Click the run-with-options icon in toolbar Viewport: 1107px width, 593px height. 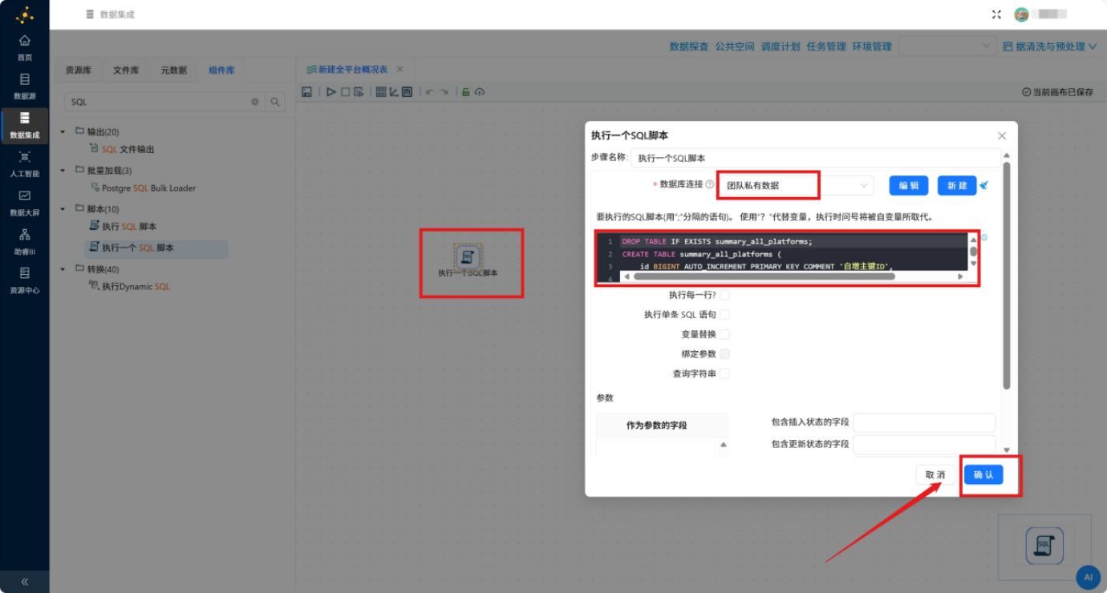[359, 92]
